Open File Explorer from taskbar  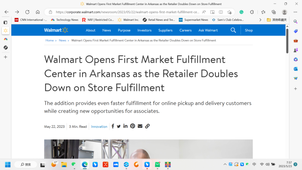pos(64,165)
